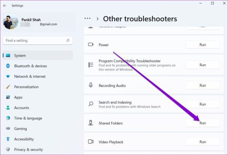Run the Program Compatibility Troubleshooter
228x155 pixels.
coord(203,65)
